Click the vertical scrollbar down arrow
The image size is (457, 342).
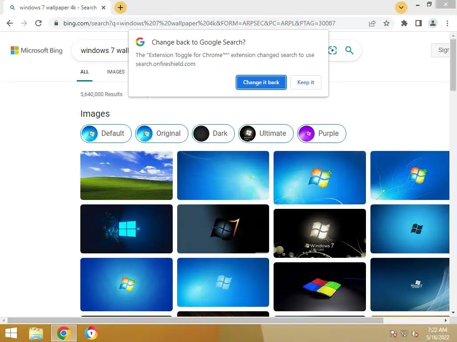point(453,313)
